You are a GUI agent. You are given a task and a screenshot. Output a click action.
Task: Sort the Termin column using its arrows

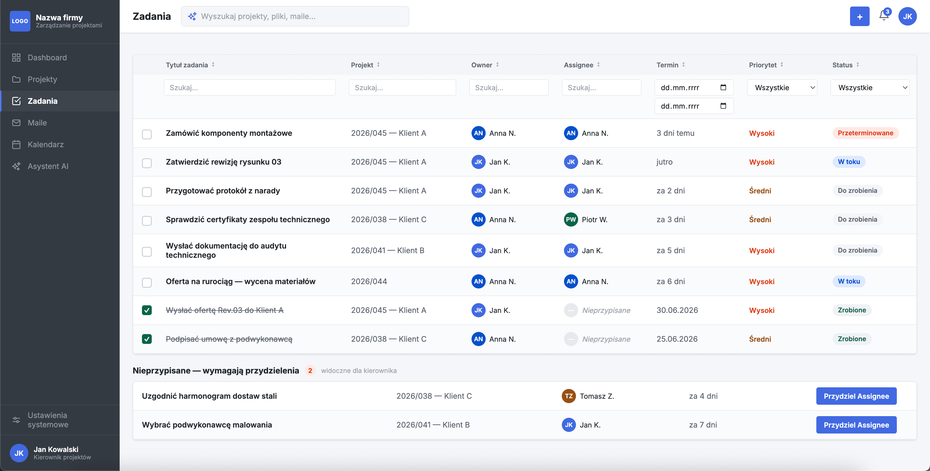tap(683, 65)
